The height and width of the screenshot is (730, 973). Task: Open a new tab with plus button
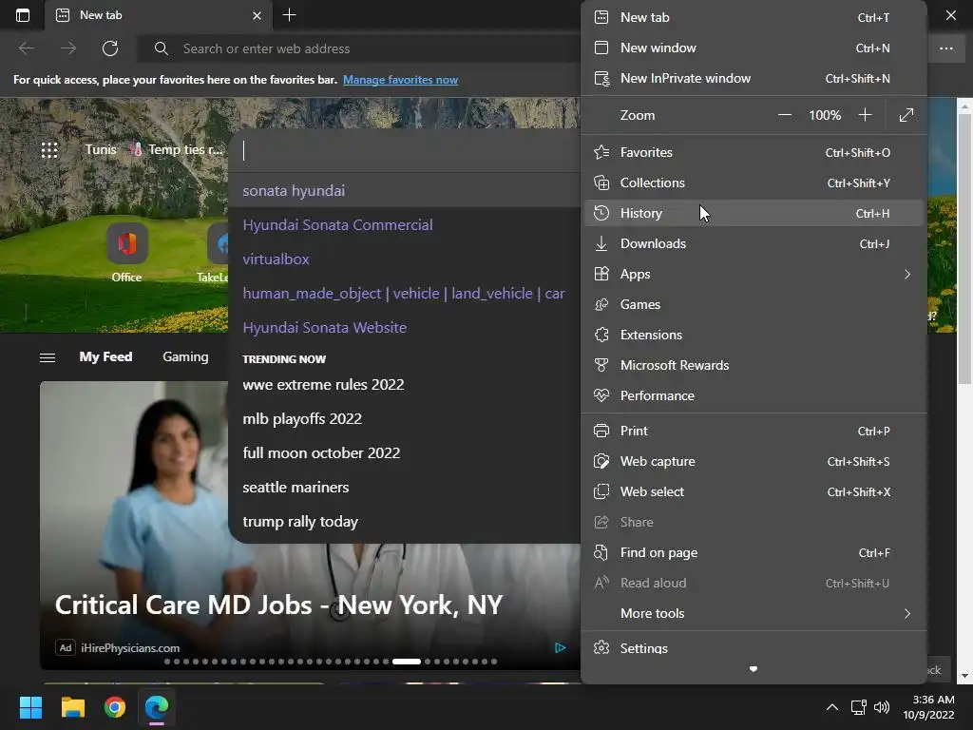pyautogui.click(x=289, y=15)
